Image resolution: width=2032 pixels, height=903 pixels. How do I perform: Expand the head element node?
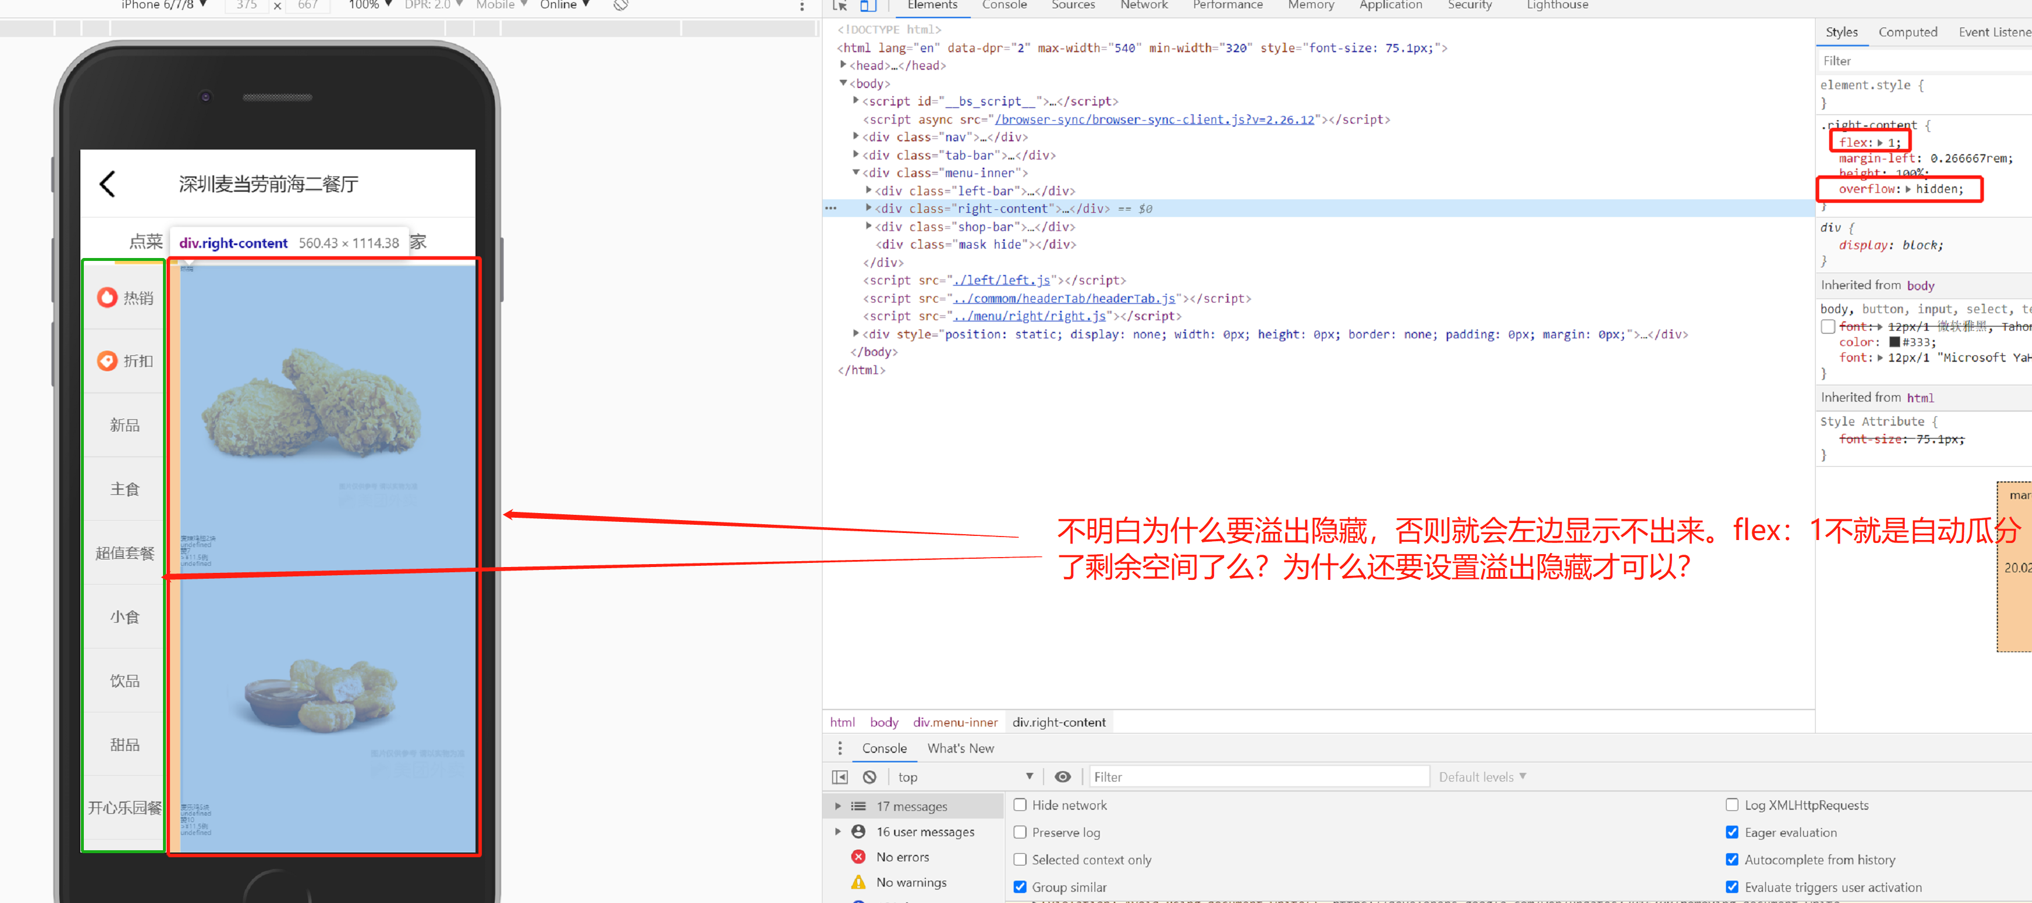843,64
